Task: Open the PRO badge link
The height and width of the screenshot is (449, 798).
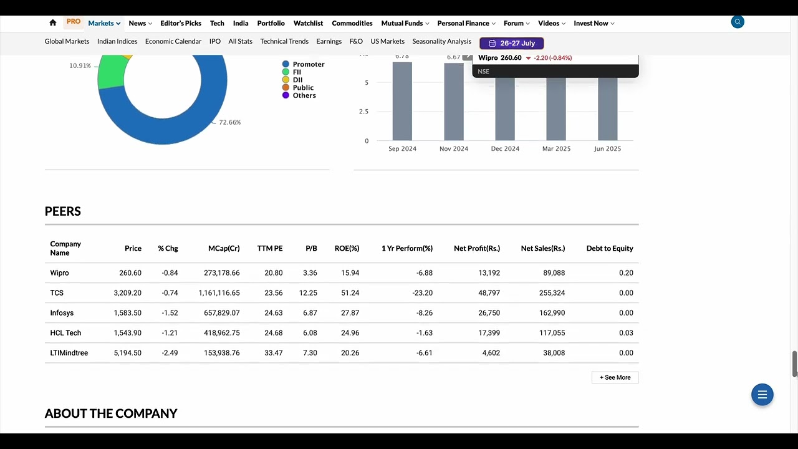Action: (x=74, y=22)
